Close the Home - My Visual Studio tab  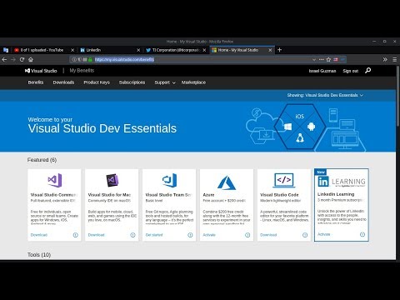270,50
